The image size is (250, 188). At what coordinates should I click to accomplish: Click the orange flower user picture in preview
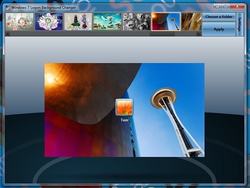click(124, 107)
